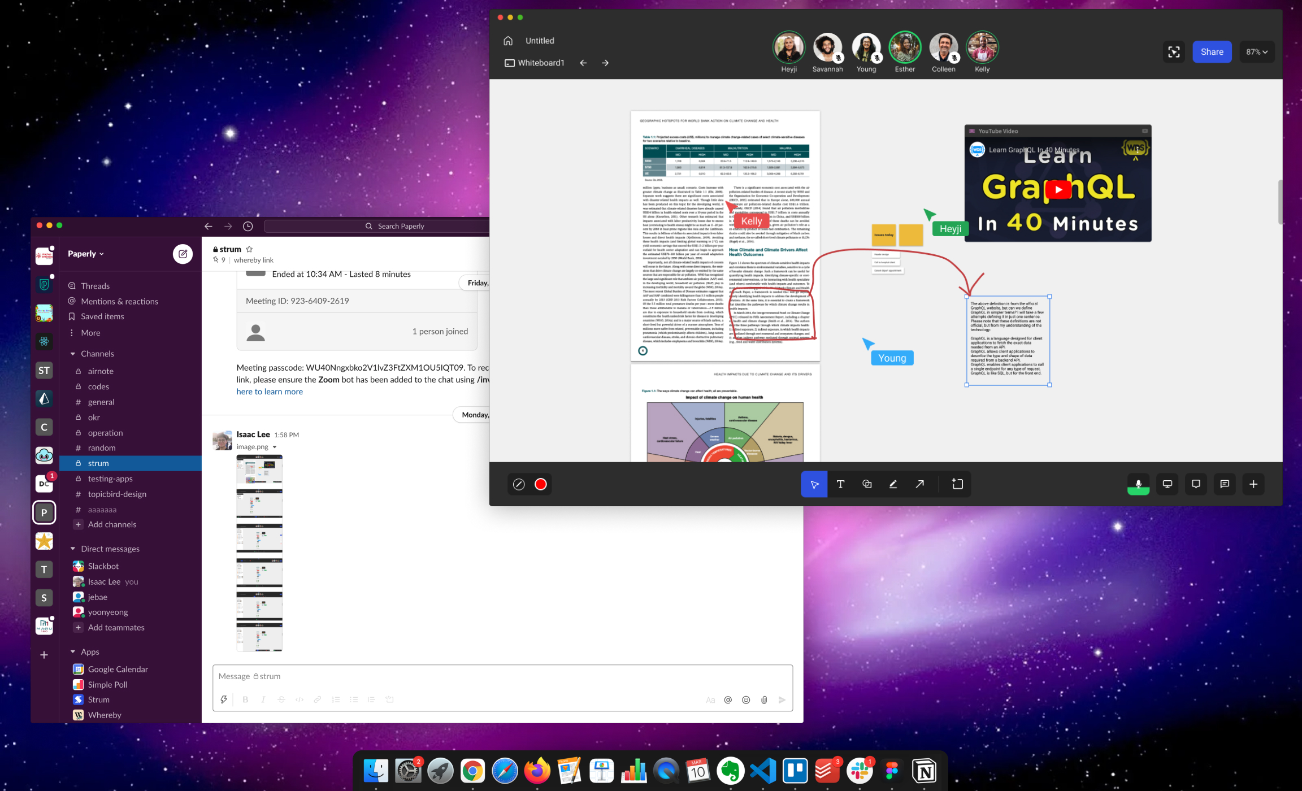1302x791 pixels.
Task: Click the compose new message icon
Action: [183, 254]
